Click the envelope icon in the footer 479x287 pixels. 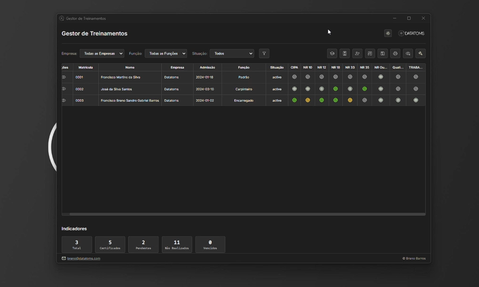[x=63, y=258]
